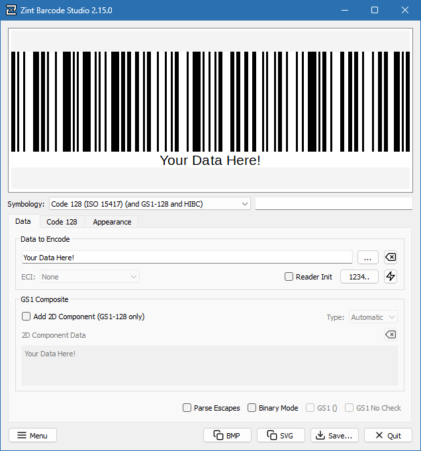Click the lightning bolt zap icon
Viewport: 421px width, 451px height.
tap(391, 276)
